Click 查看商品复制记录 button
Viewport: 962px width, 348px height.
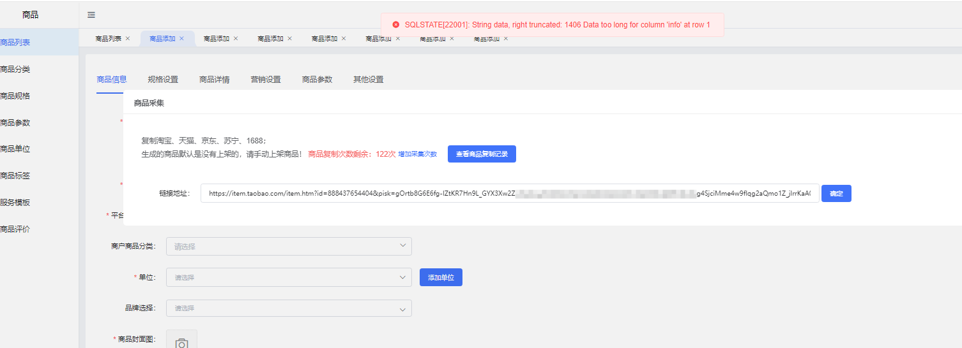[x=482, y=154]
